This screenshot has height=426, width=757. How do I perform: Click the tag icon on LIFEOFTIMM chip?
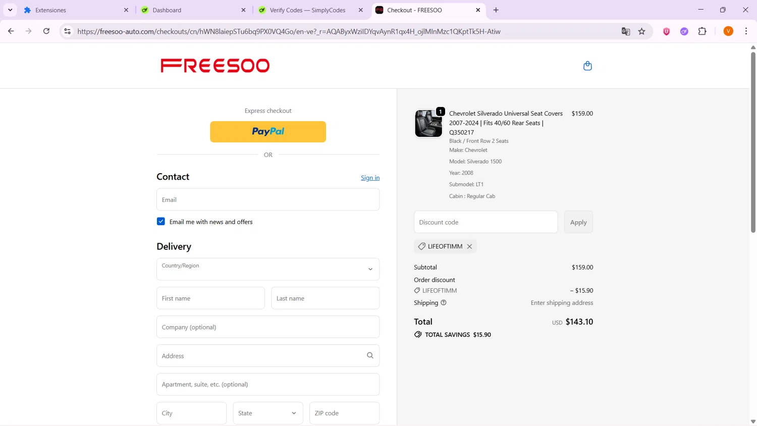tap(422, 246)
